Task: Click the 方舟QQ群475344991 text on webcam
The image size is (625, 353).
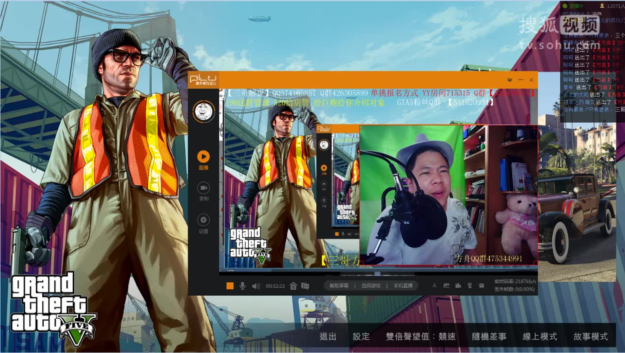Action: tap(488, 259)
